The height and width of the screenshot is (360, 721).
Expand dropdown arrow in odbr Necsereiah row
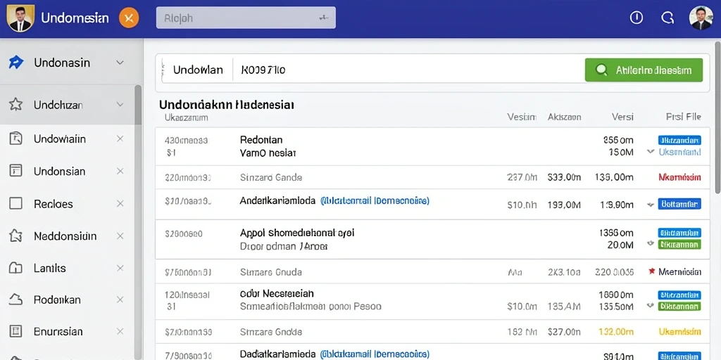(x=650, y=305)
